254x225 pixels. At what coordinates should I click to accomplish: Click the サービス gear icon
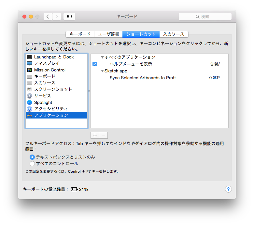click(x=29, y=96)
